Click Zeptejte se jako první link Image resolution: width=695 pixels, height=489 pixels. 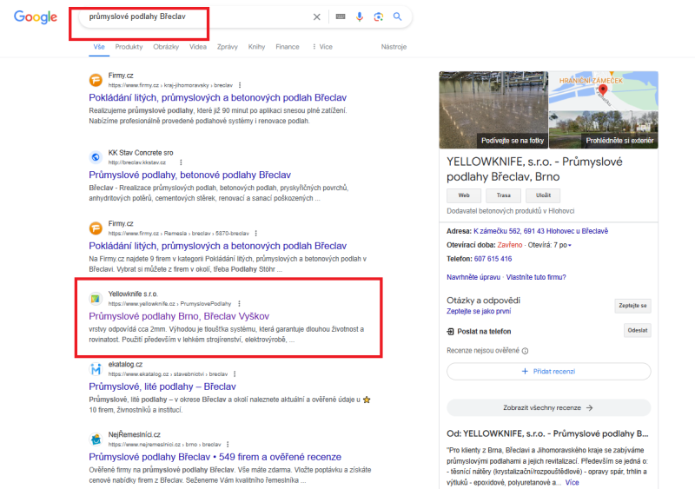479,311
